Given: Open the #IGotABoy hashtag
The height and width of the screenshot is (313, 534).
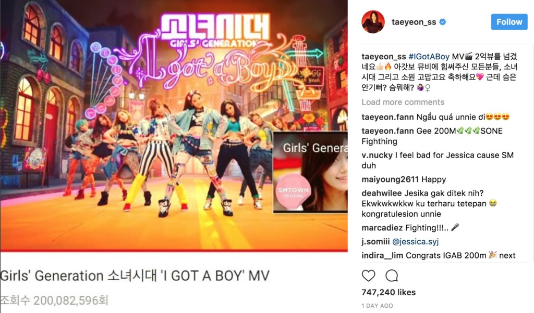Looking at the screenshot, I should click(429, 56).
